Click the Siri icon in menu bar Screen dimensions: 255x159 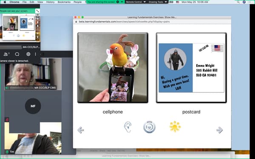click(x=244, y=2)
